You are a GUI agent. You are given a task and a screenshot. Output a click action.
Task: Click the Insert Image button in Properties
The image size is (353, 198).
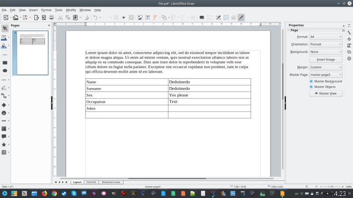click(326, 59)
